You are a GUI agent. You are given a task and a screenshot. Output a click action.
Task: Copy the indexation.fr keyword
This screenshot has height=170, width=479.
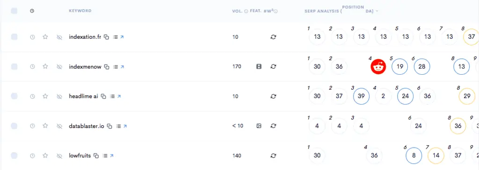pyautogui.click(x=106, y=37)
